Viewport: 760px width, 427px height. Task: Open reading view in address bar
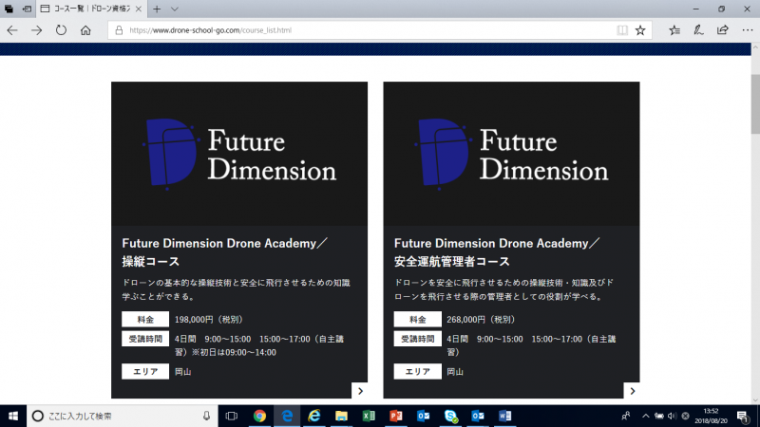tap(622, 30)
